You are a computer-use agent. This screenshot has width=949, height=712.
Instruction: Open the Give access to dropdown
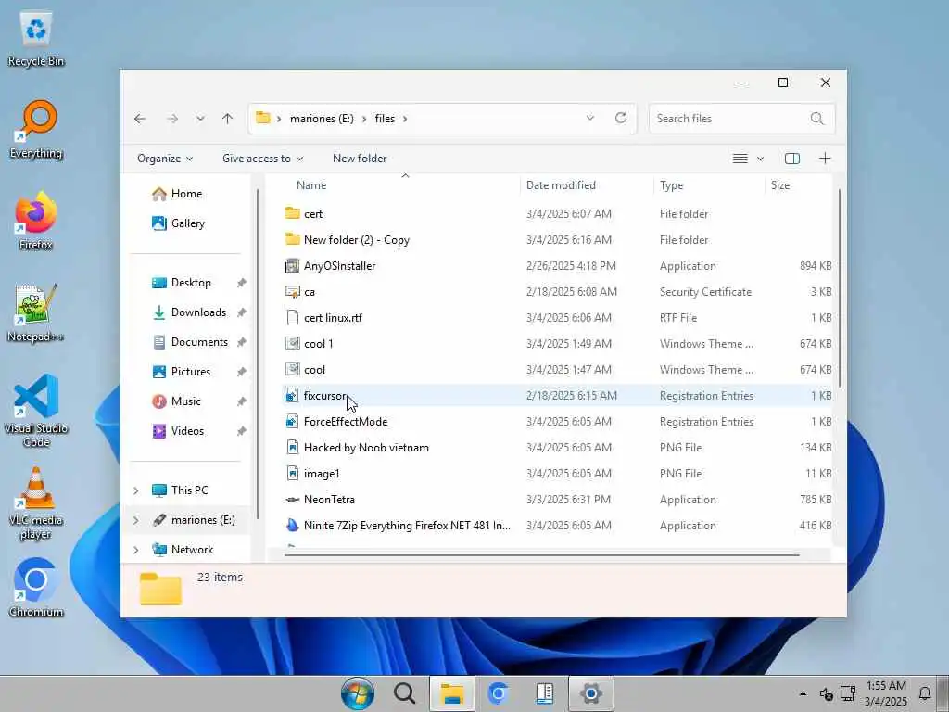[262, 159]
